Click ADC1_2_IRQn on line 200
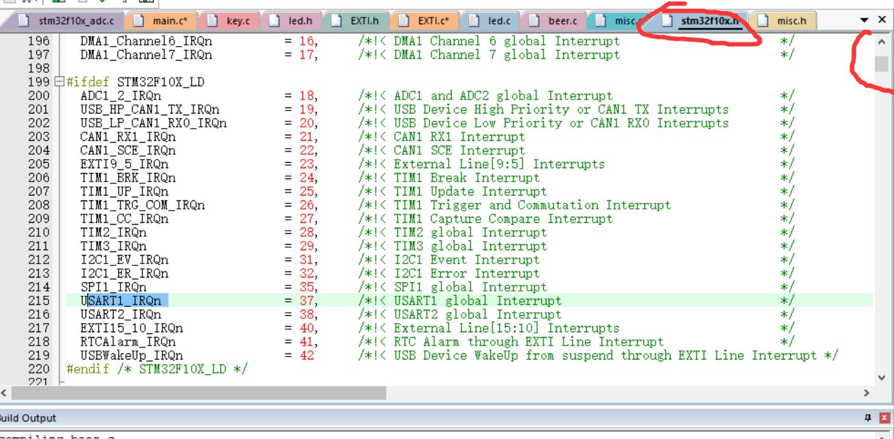 tap(121, 96)
